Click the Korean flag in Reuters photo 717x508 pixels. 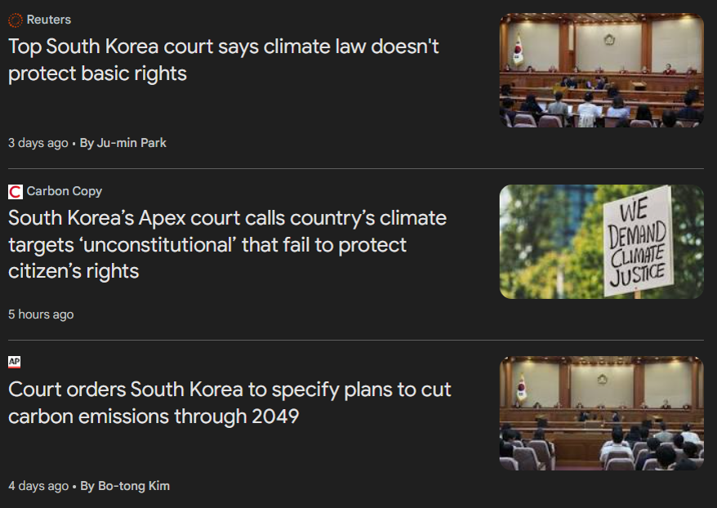click(x=518, y=50)
